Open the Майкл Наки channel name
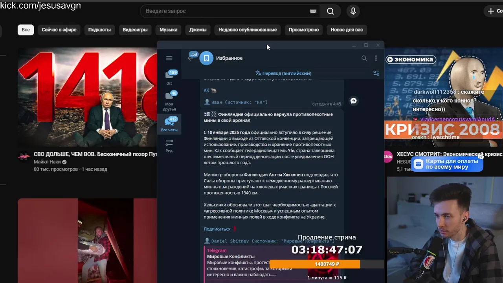The height and width of the screenshot is (283, 503). tap(47, 162)
